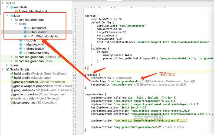This screenshot has height=135, width=214.
Task: Click the PrintStatusEntityDao class icon
Action: click(x=25, y=36)
